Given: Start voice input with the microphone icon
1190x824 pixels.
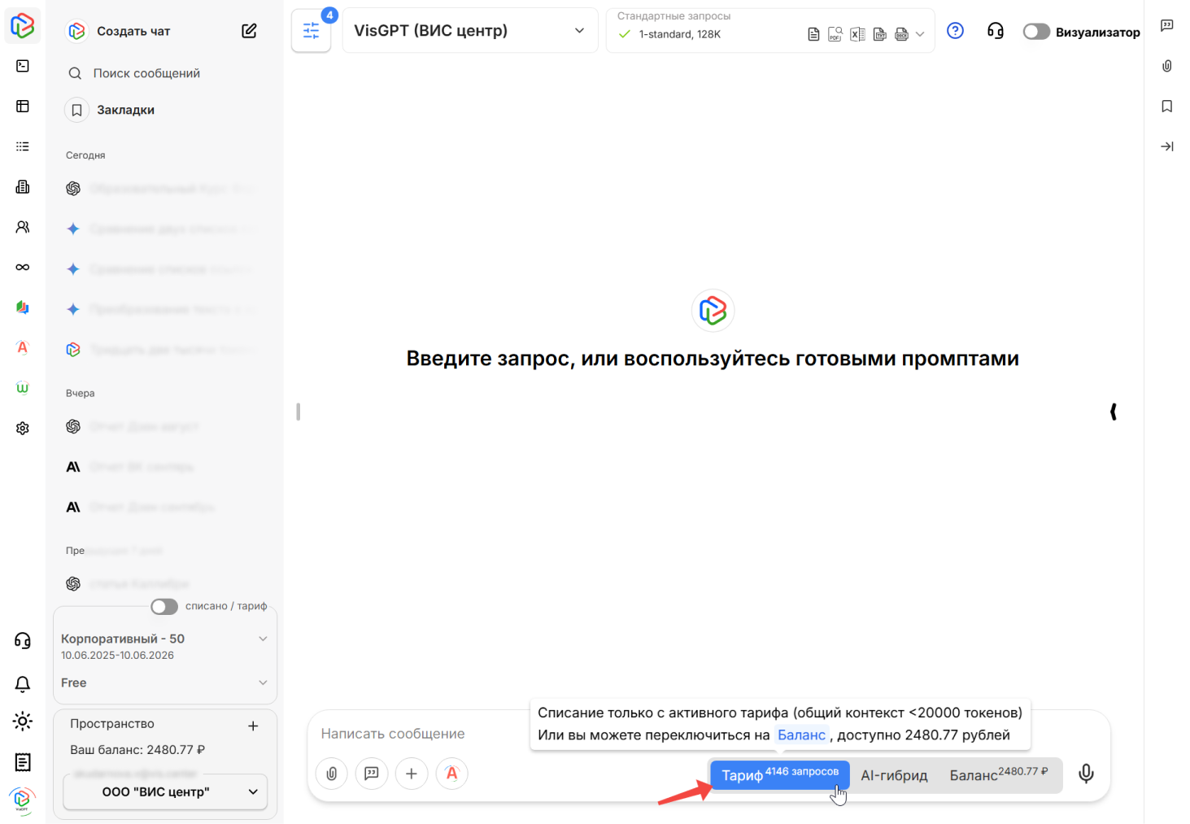Looking at the screenshot, I should [1086, 774].
